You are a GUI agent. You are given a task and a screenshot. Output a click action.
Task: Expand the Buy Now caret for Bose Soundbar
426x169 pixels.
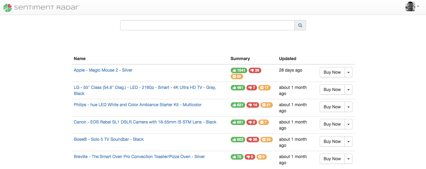348,141
